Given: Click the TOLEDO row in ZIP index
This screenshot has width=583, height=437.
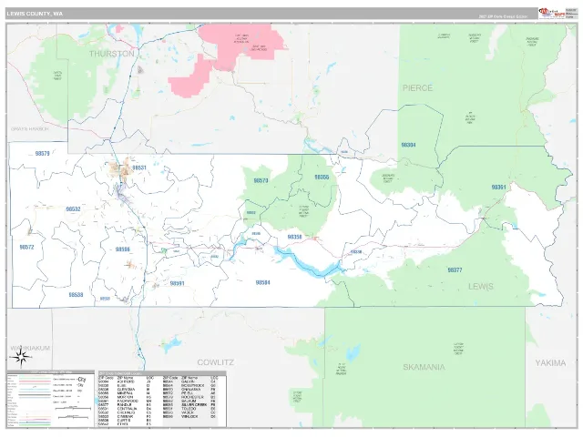Looking at the screenshot, I should pos(189,409).
